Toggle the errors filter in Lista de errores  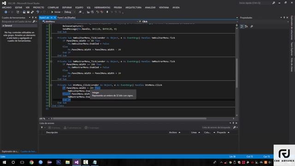pos(54,128)
